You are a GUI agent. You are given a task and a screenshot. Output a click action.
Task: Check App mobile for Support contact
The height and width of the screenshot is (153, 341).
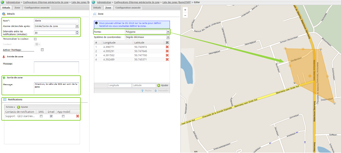click(63, 116)
